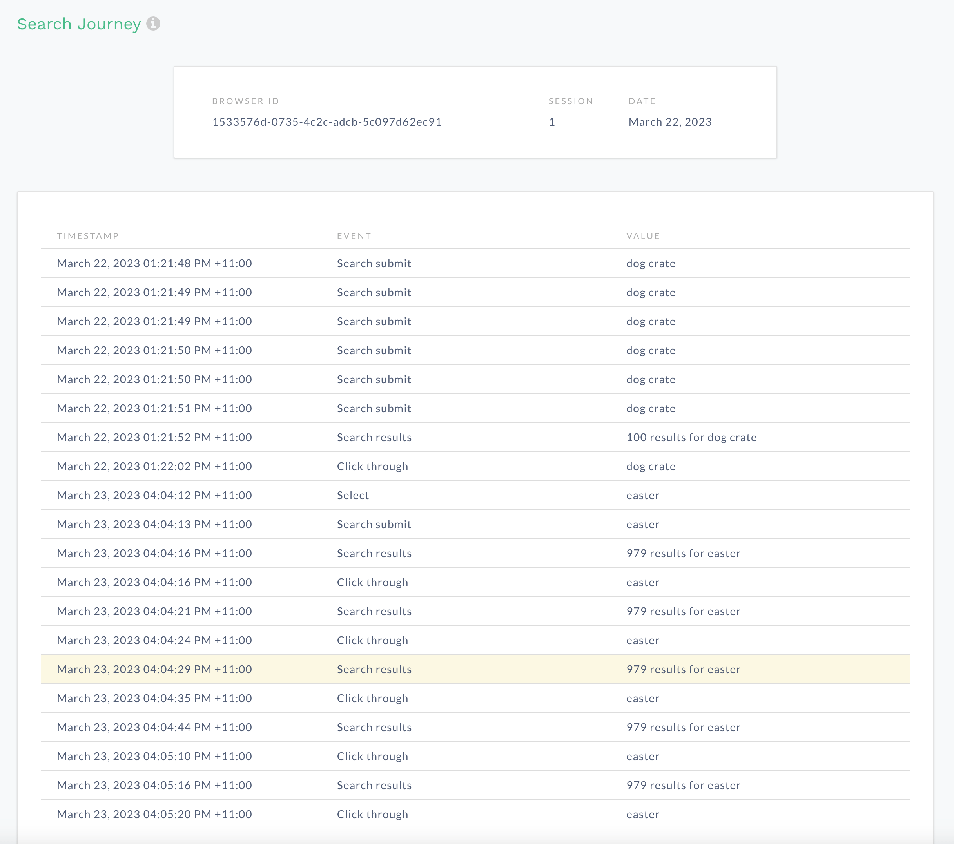Click the TIMESTAMP column header
954x844 pixels.
[x=88, y=235]
